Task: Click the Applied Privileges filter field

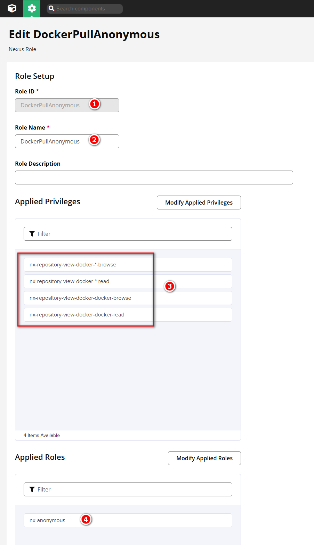Action: pyautogui.click(x=132, y=234)
